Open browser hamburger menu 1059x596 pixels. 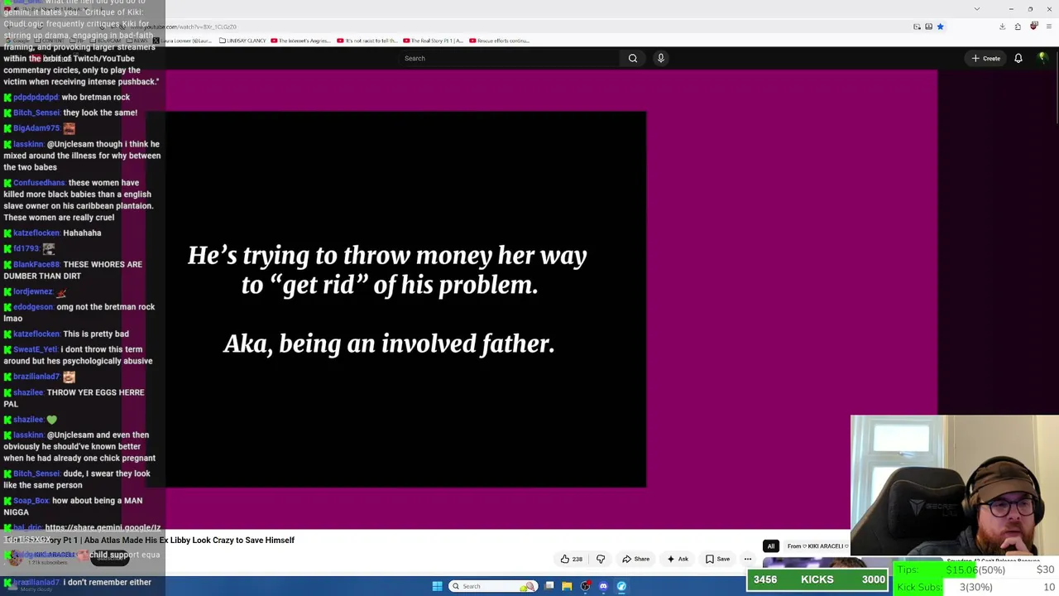(1048, 26)
